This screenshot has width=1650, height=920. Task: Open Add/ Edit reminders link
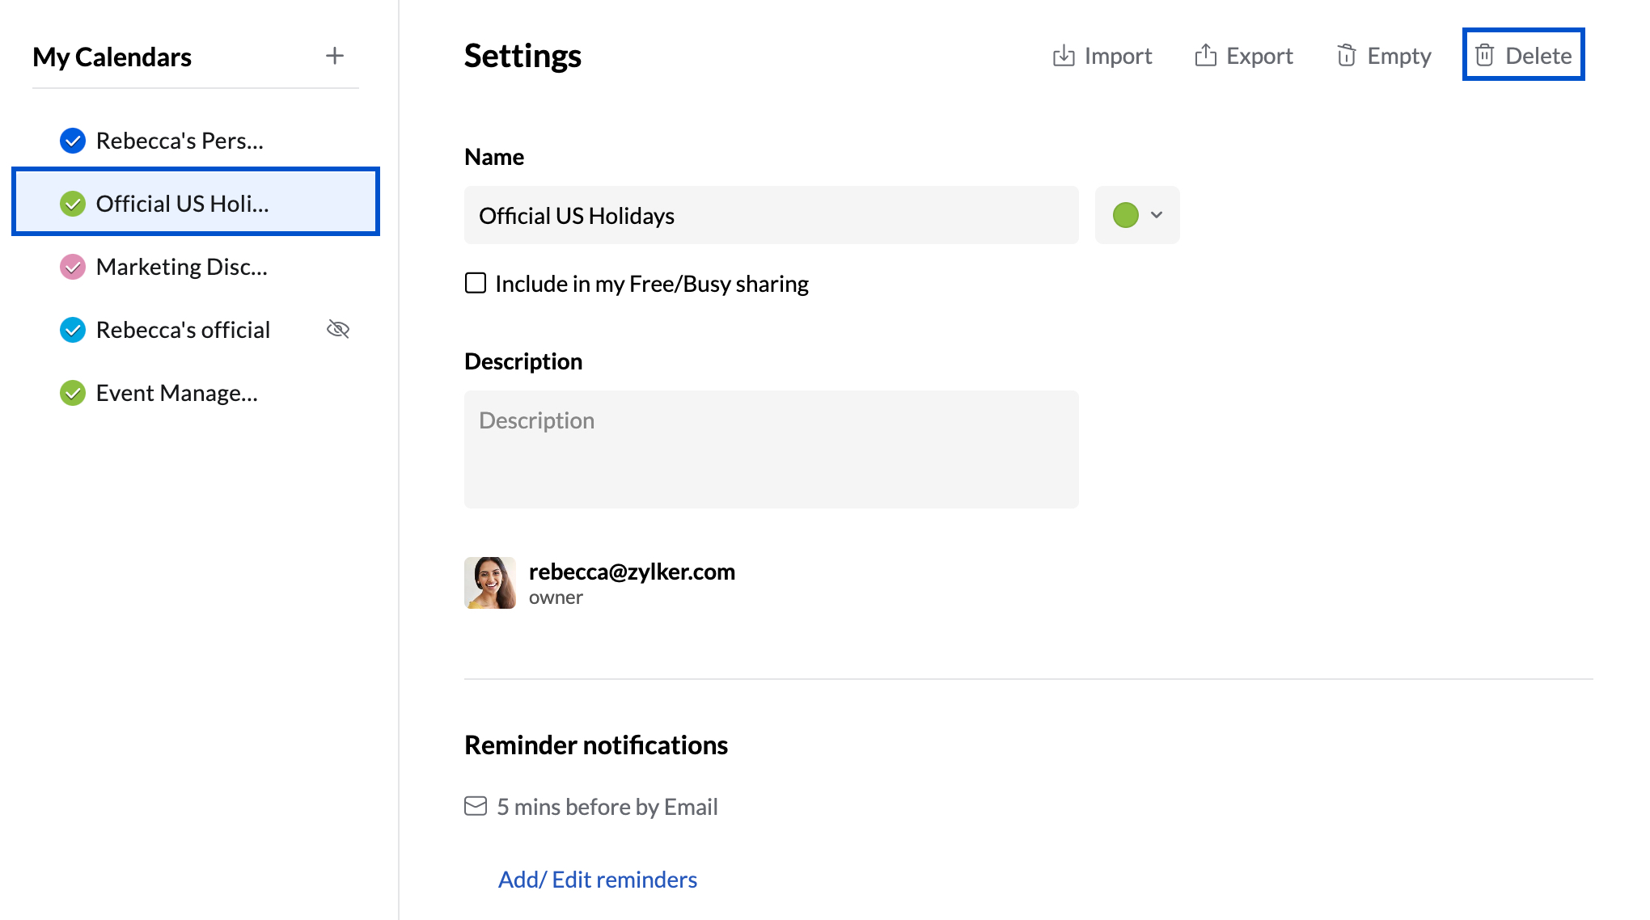[x=597, y=879]
